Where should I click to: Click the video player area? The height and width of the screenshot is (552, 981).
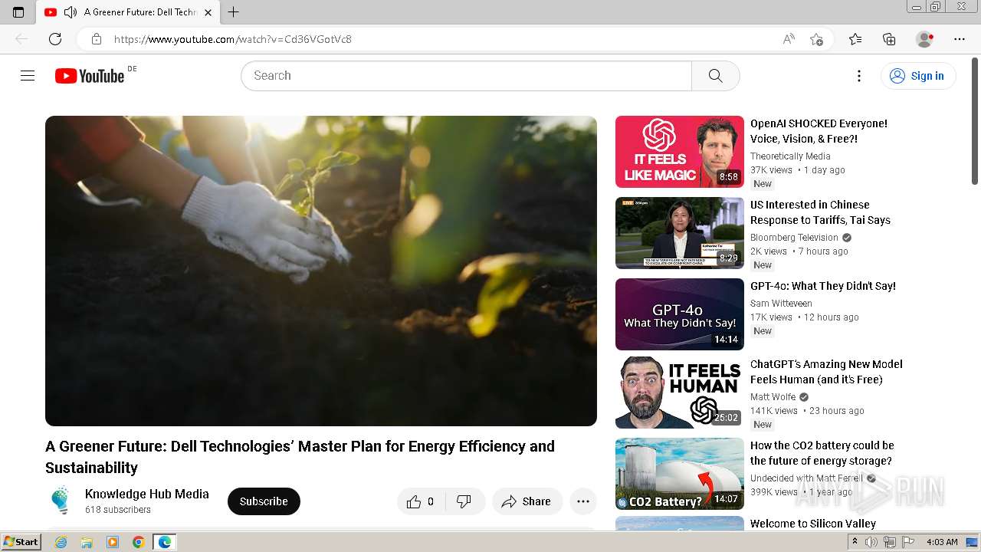[x=321, y=271]
